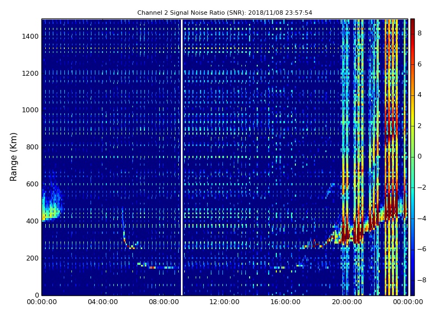The image size is (436, 327).
Task: Click the colorbar tick label −4
Action: pyautogui.click(x=422, y=219)
